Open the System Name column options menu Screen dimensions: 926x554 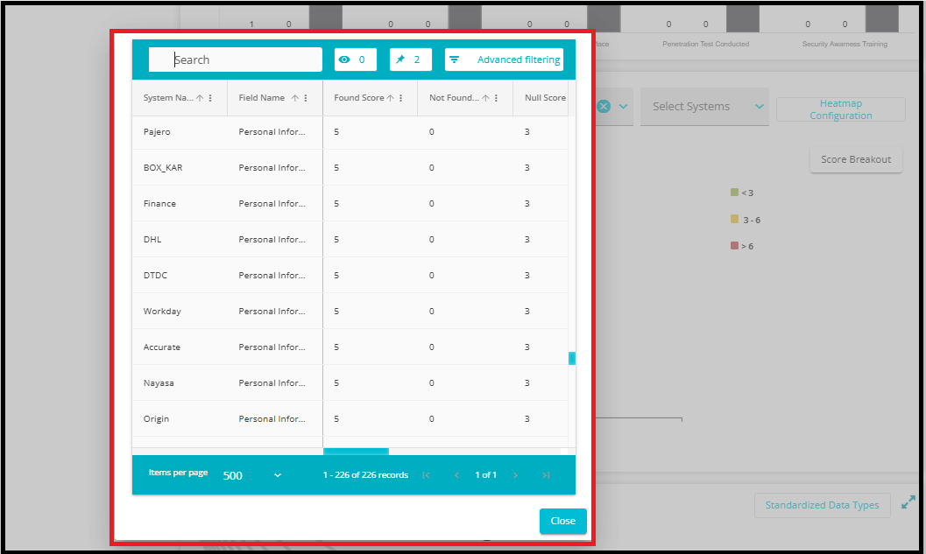(210, 99)
